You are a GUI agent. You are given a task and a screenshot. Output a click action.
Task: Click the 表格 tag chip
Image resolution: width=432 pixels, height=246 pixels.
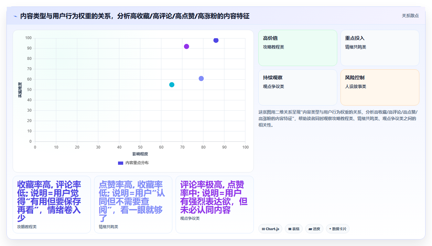click(294, 229)
